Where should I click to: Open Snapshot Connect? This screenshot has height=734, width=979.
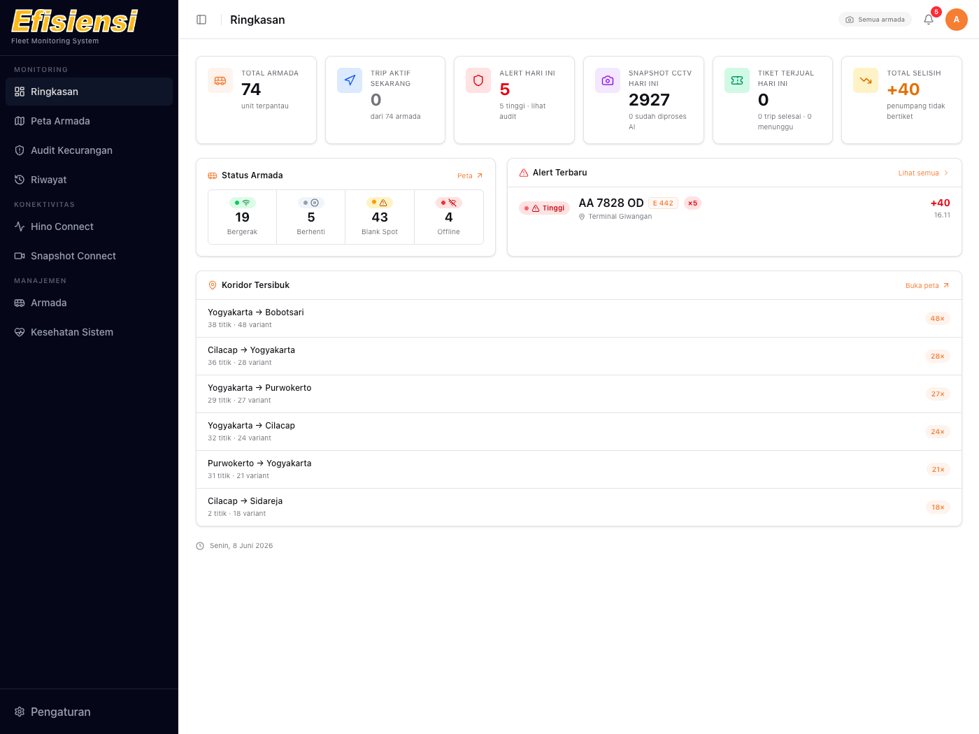[x=89, y=256]
